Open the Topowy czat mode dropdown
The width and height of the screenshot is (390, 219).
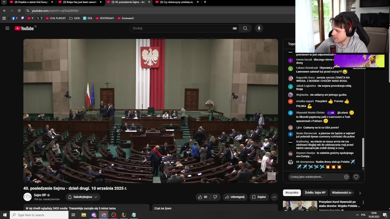click(291, 44)
